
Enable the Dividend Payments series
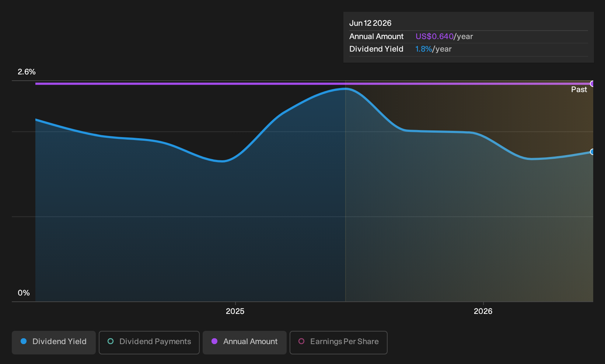[x=149, y=342]
